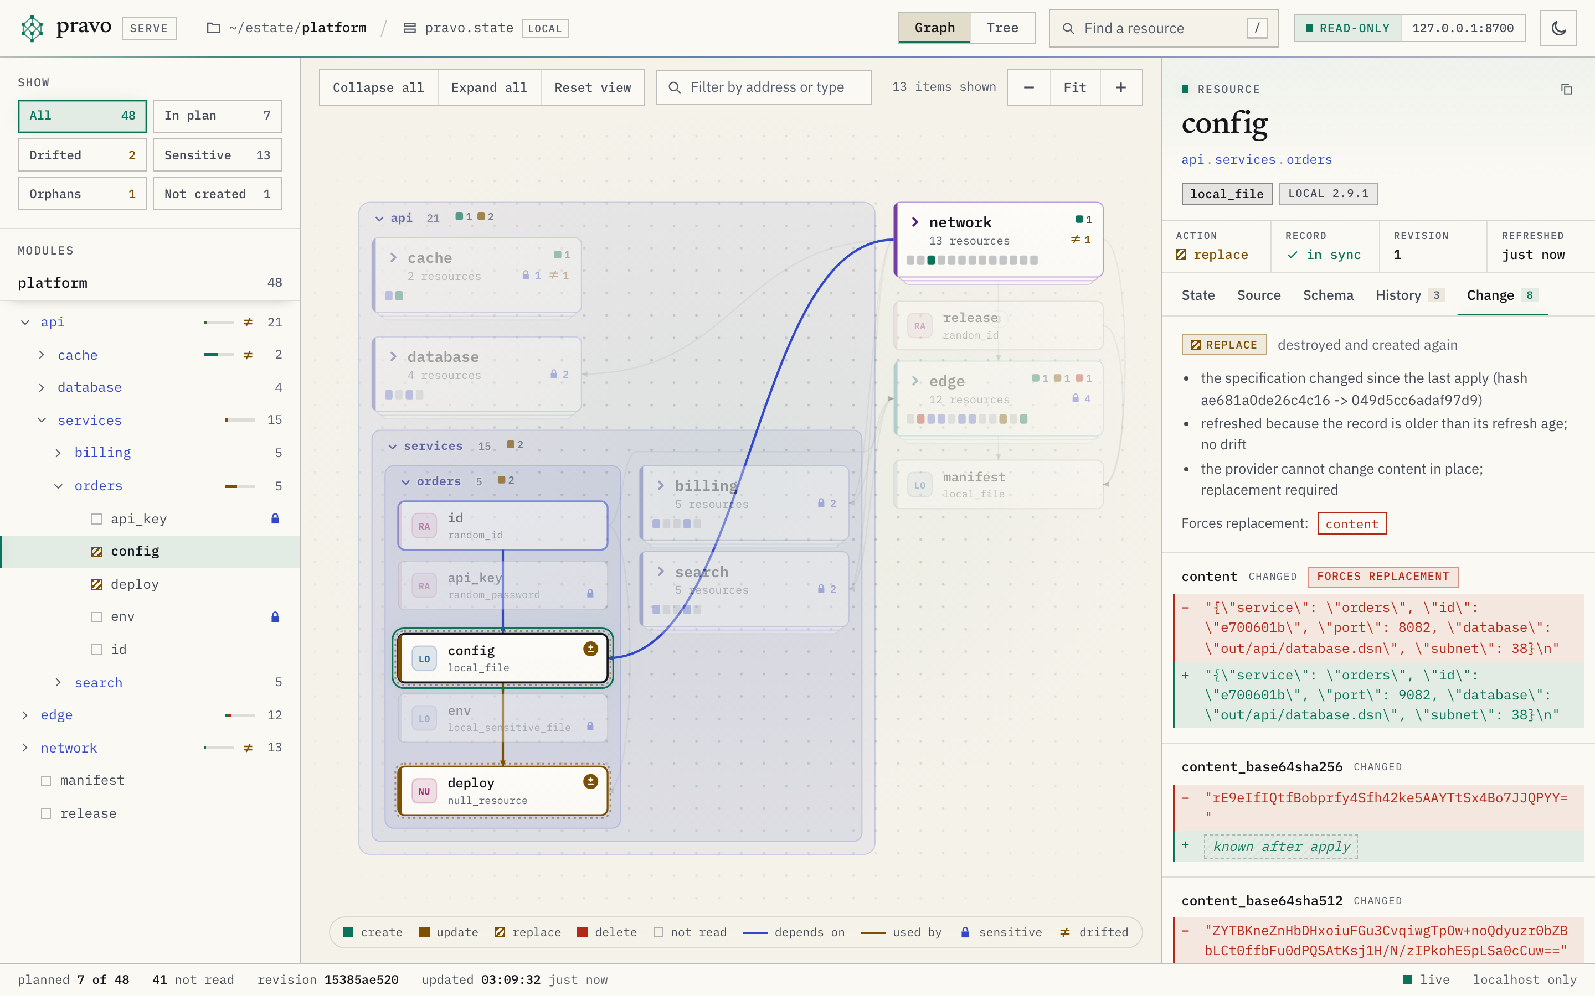Select the All 48 filter

83,116
